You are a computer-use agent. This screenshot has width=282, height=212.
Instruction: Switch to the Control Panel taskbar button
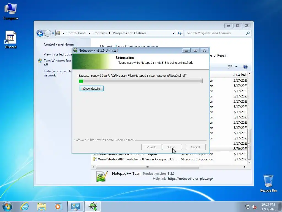point(75,206)
